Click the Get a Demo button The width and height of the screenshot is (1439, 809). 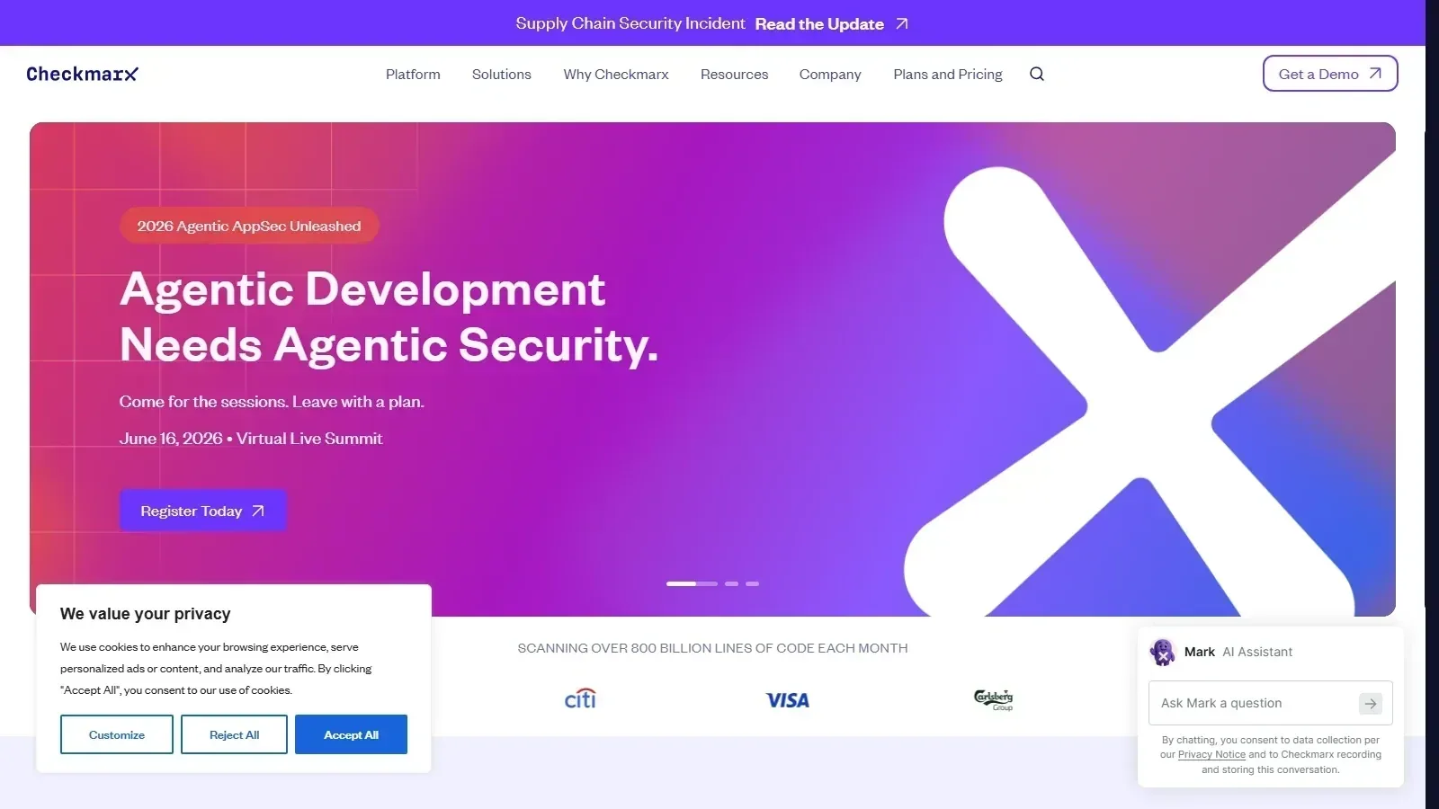pyautogui.click(x=1330, y=74)
